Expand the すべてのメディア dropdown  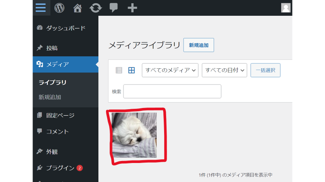(x=170, y=70)
